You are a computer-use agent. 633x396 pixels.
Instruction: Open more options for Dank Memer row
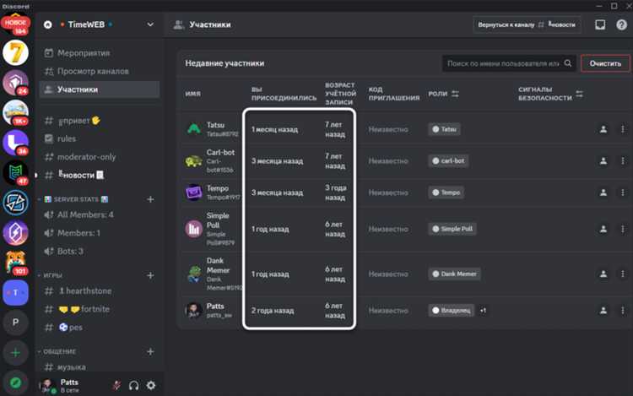pos(623,274)
